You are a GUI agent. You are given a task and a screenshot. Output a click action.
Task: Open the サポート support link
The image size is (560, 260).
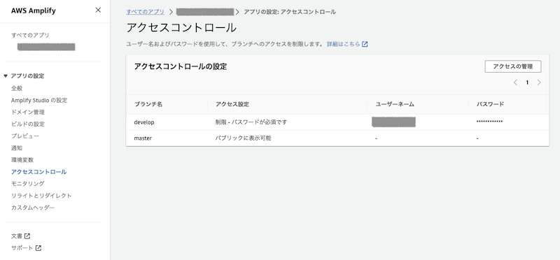[x=22, y=248]
